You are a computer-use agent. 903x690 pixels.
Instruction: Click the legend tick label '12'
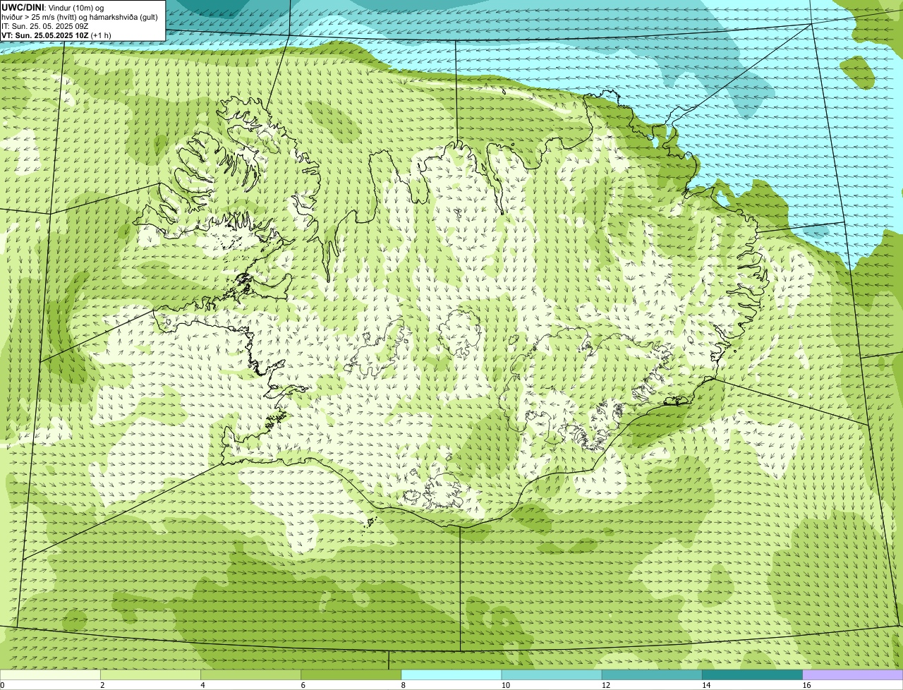[605, 685]
